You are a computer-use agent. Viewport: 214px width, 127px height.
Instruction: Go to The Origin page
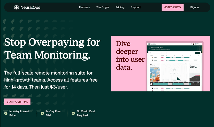point(102,7)
